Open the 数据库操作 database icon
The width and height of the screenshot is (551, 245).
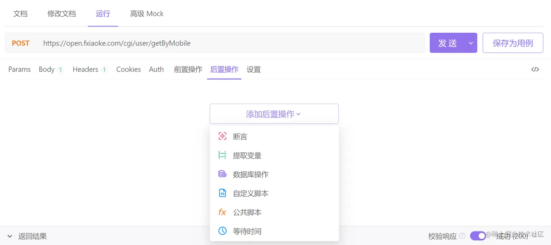click(x=222, y=174)
